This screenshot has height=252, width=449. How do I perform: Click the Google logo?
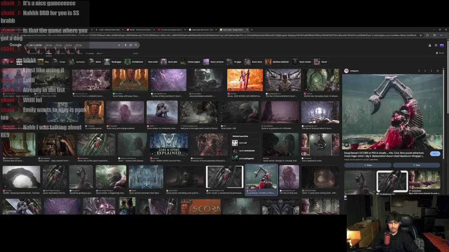tap(15, 45)
